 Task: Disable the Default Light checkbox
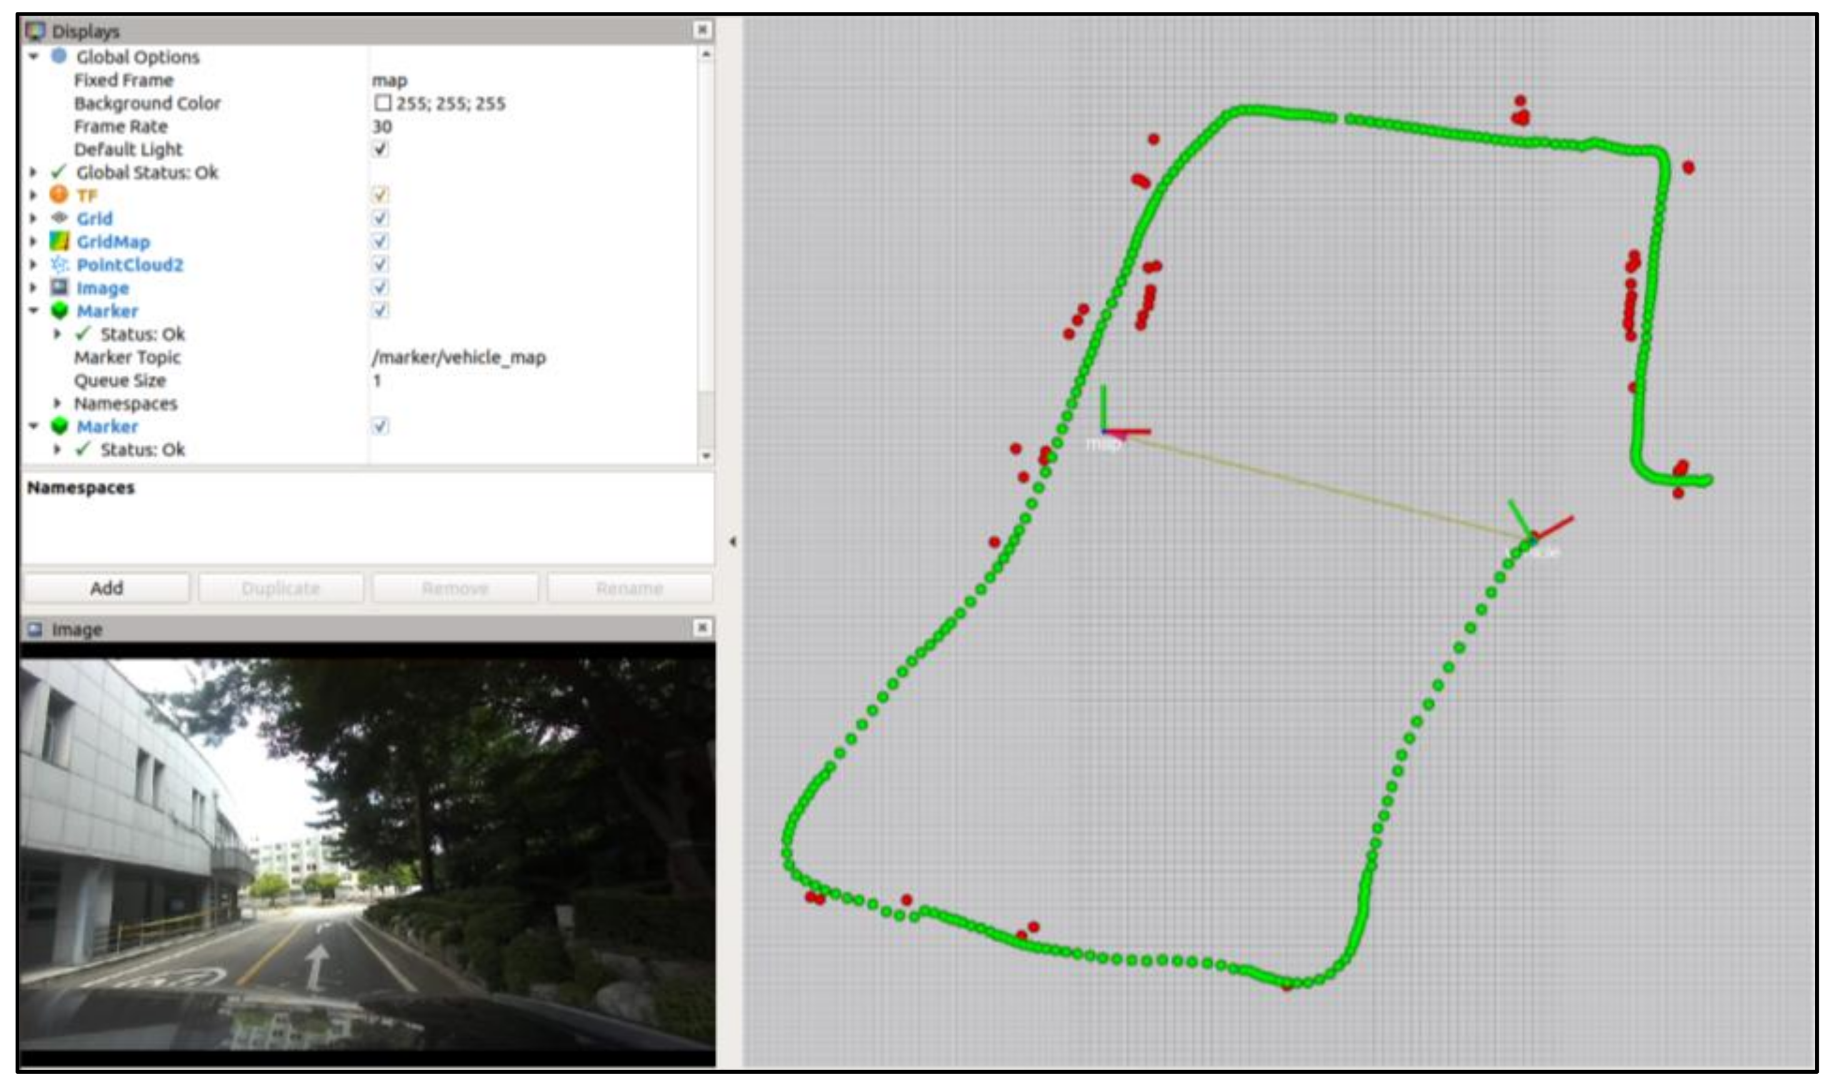(381, 149)
